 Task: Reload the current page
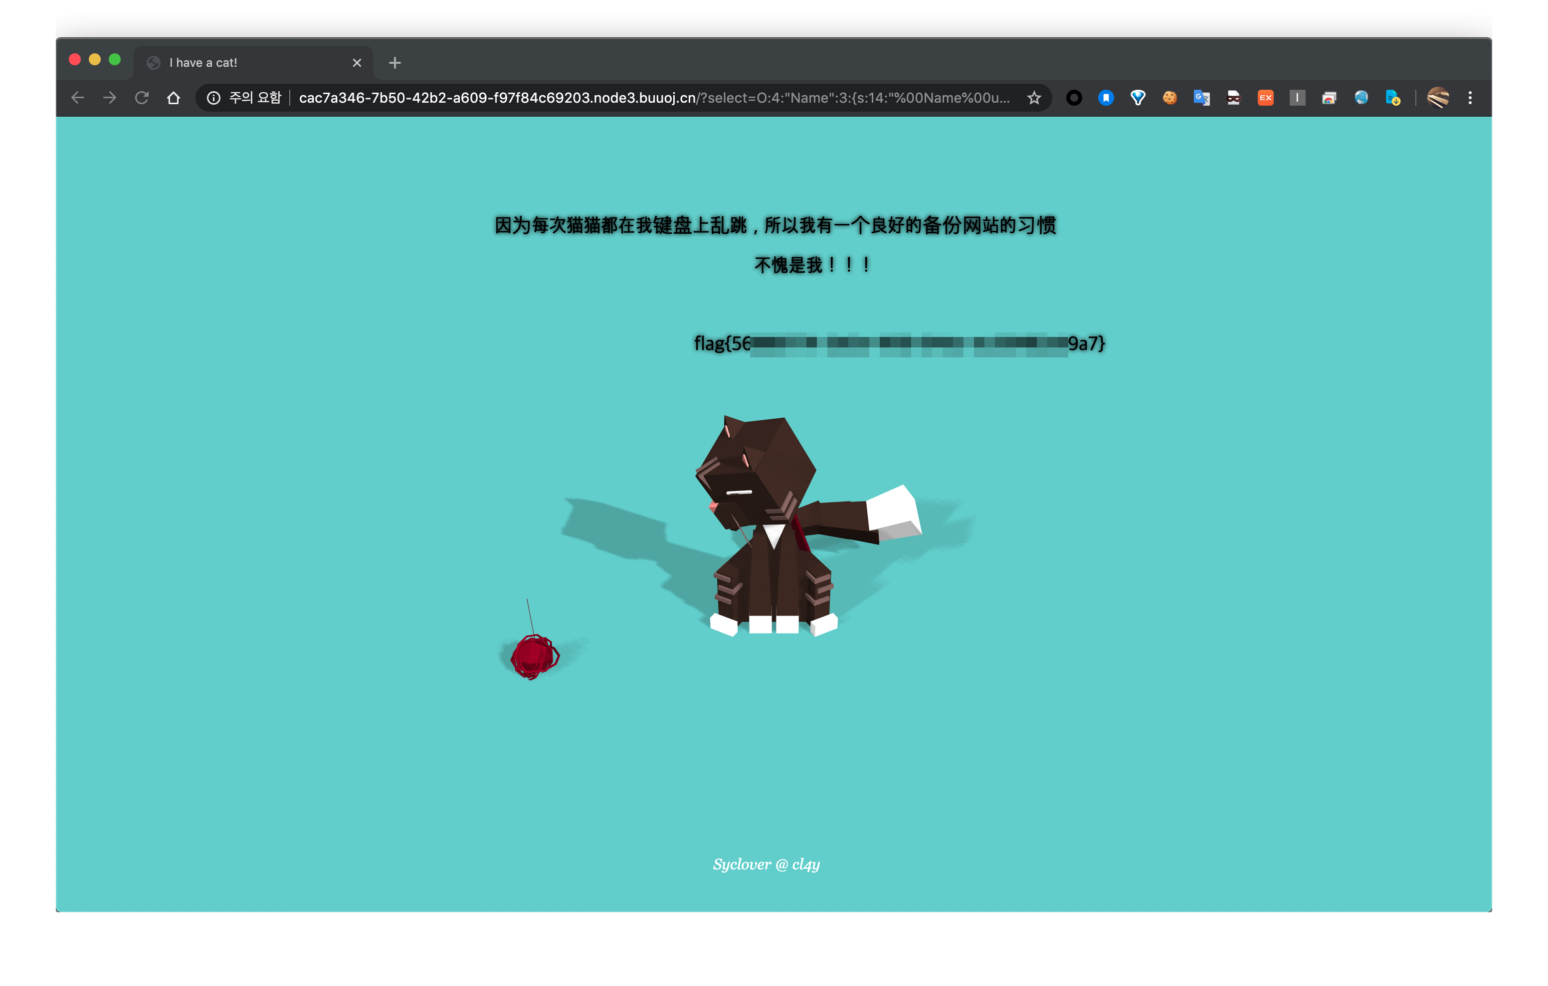142,98
